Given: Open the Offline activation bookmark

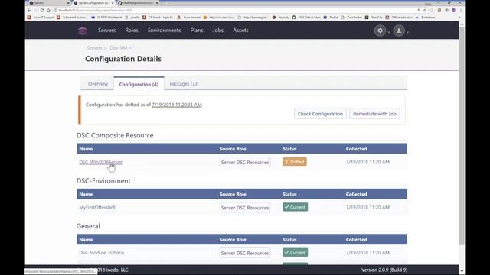Looking at the screenshot, I should [399, 18].
